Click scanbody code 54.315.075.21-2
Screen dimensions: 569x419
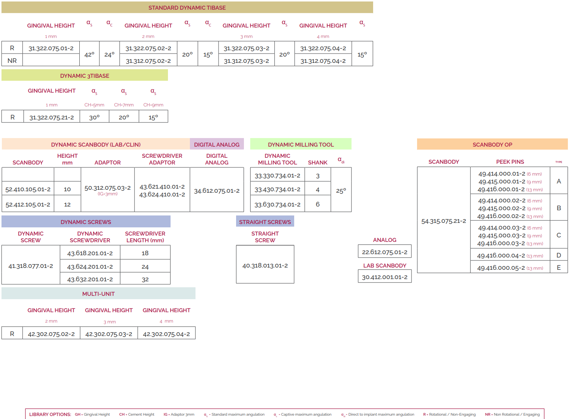[x=444, y=221]
